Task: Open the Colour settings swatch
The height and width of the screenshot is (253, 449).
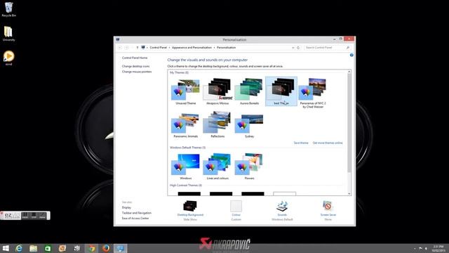Action: click(236, 206)
